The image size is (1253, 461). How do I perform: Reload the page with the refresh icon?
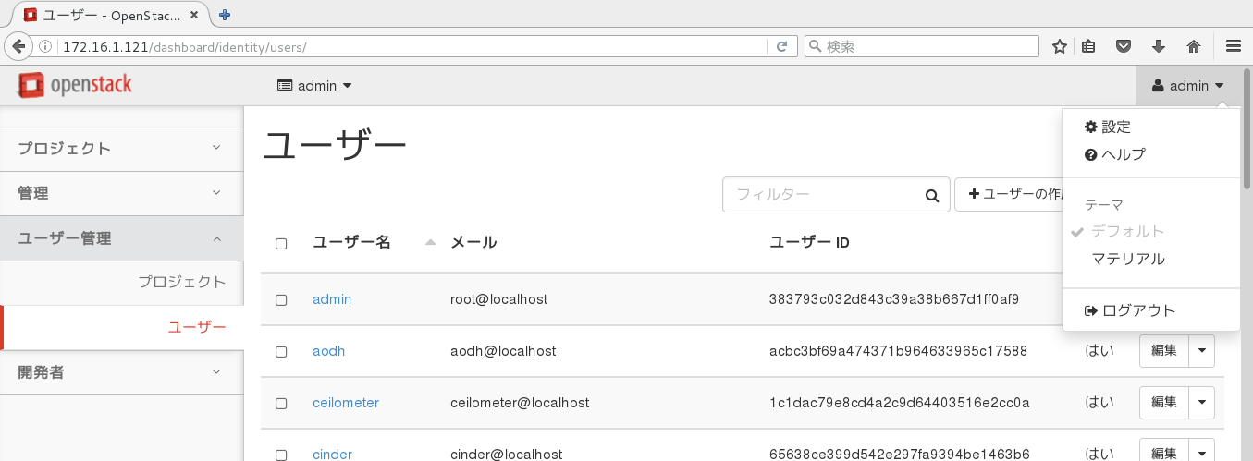(781, 46)
